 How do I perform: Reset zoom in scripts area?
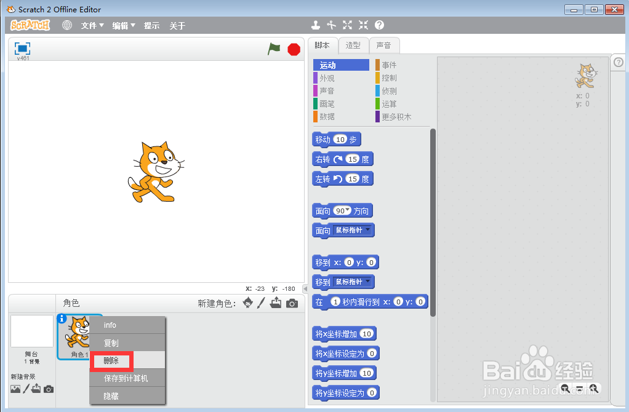[x=579, y=389]
